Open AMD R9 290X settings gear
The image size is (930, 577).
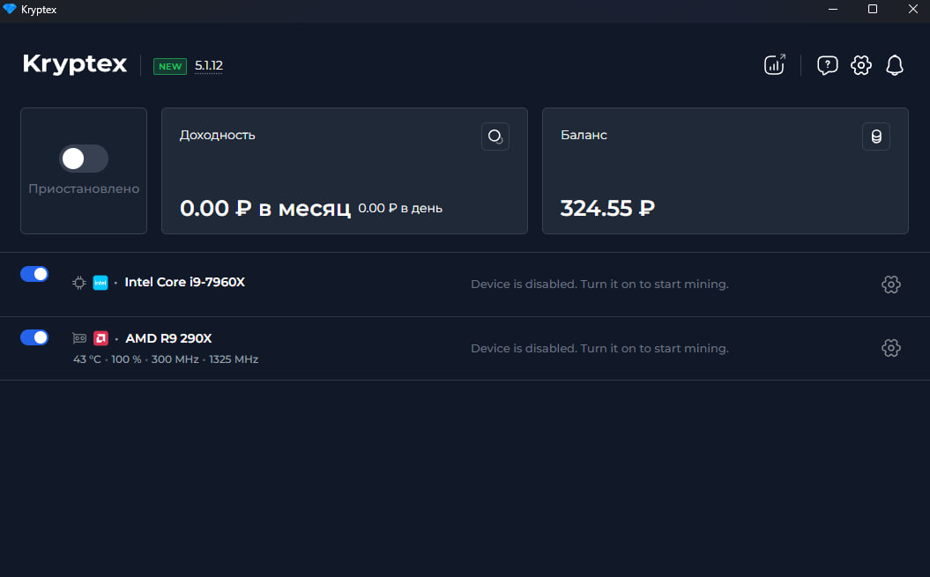(x=890, y=348)
